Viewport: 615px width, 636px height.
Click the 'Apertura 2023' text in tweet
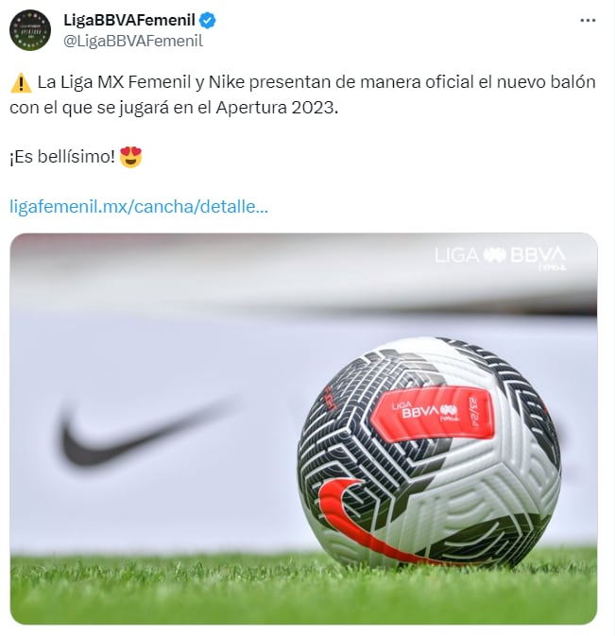277,108
